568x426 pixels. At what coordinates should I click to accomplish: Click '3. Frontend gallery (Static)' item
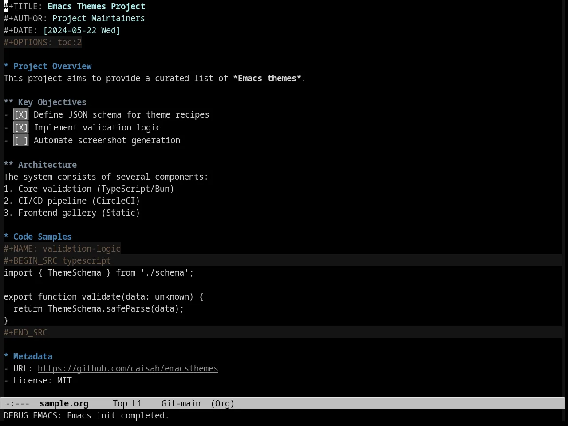(72, 213)
